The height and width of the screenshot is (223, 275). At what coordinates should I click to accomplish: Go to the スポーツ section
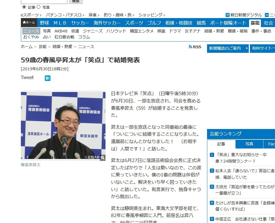(x=134, y=23)
